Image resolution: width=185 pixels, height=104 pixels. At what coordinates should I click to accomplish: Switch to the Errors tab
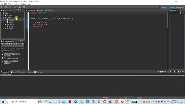(x=13, y=72)
